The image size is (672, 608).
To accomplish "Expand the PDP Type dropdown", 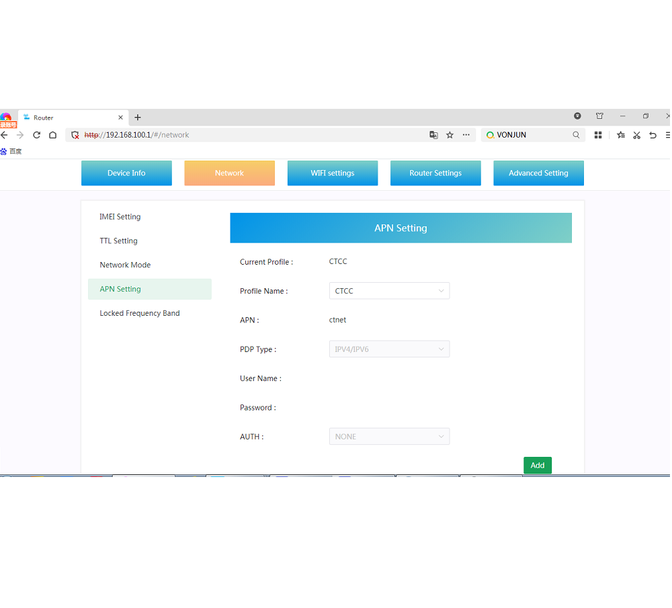I will 389,349.
